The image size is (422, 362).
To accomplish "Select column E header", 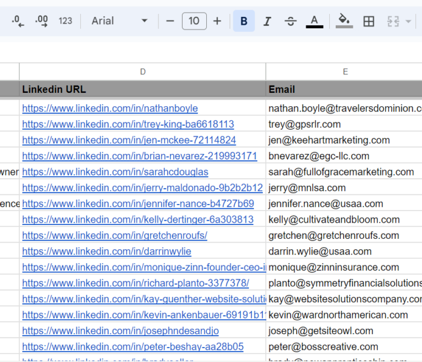I will point(344,72).
